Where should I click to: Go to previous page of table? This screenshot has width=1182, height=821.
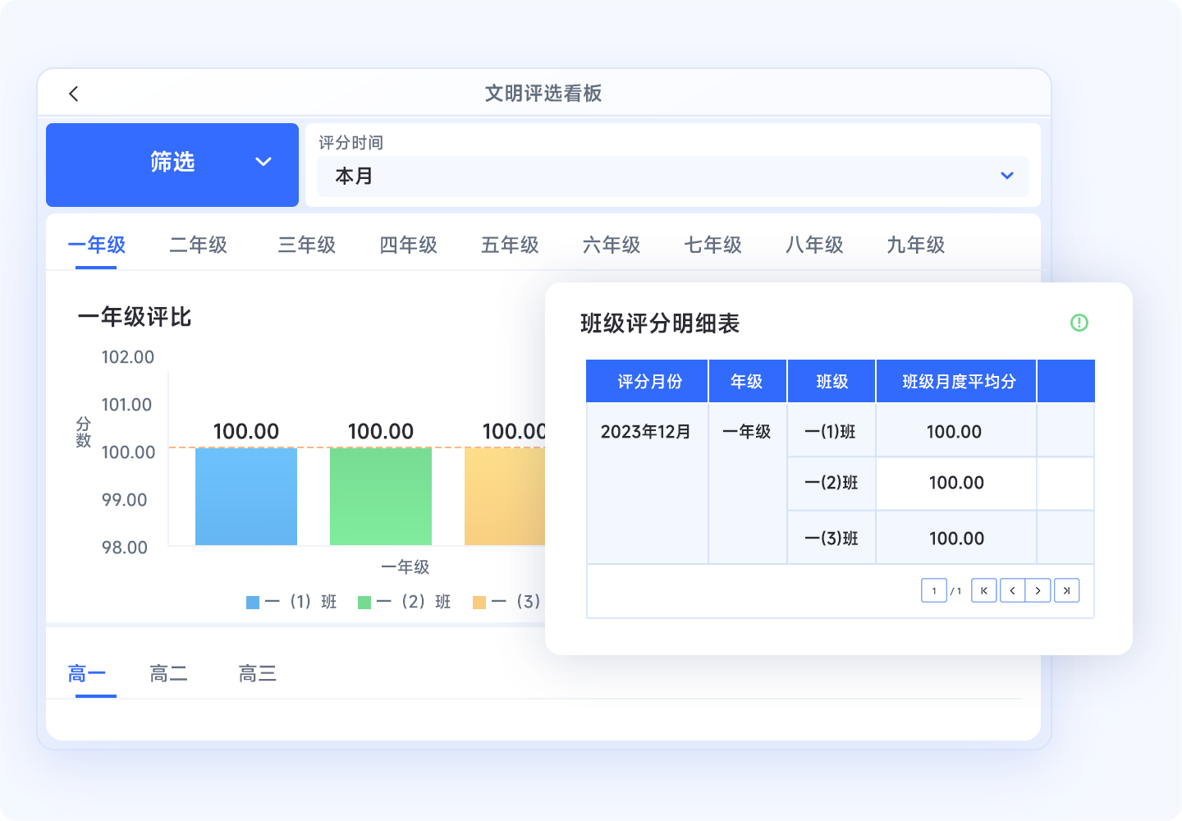pos(1012,590)
